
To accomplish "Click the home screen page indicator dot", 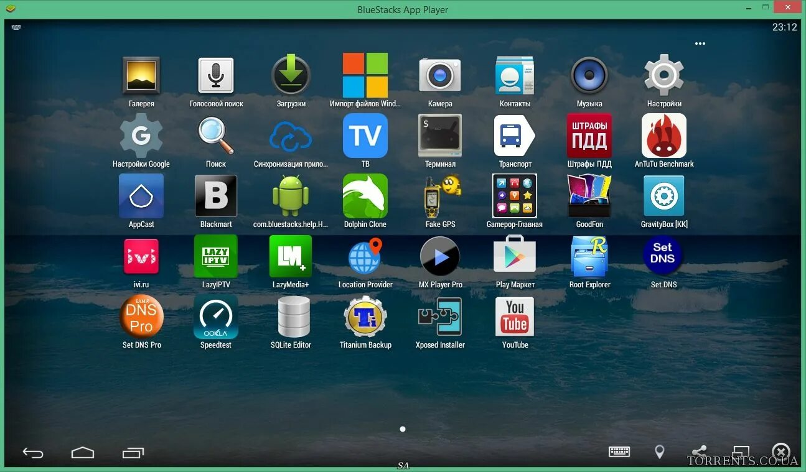I will coord(403,429).
